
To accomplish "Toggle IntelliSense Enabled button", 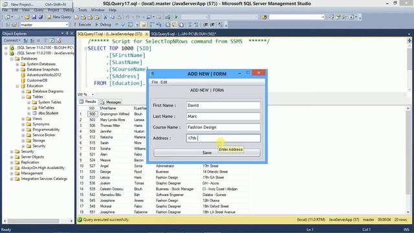I will click(144, 25).
